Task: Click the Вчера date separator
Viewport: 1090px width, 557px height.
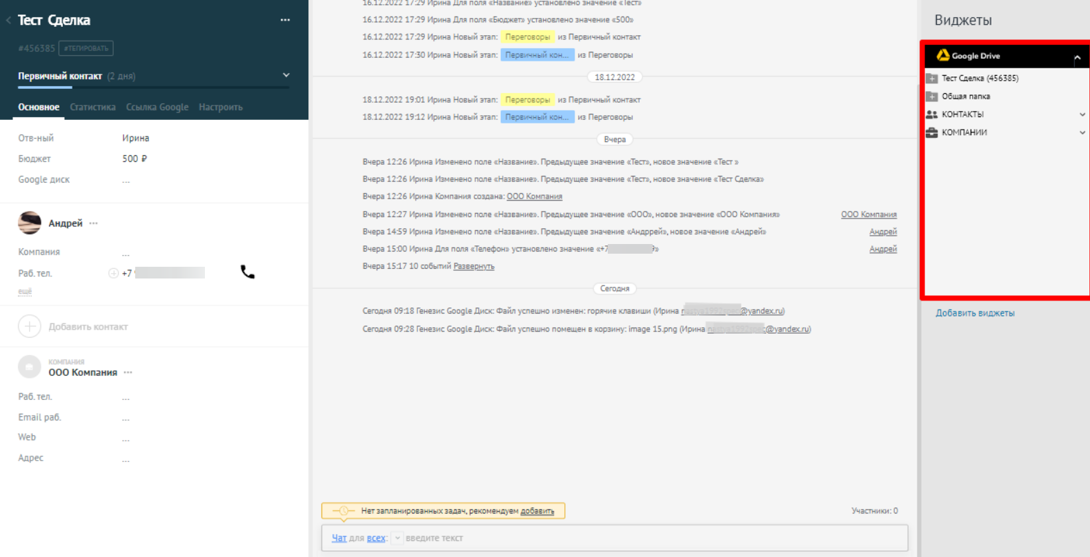Action: 615,139
